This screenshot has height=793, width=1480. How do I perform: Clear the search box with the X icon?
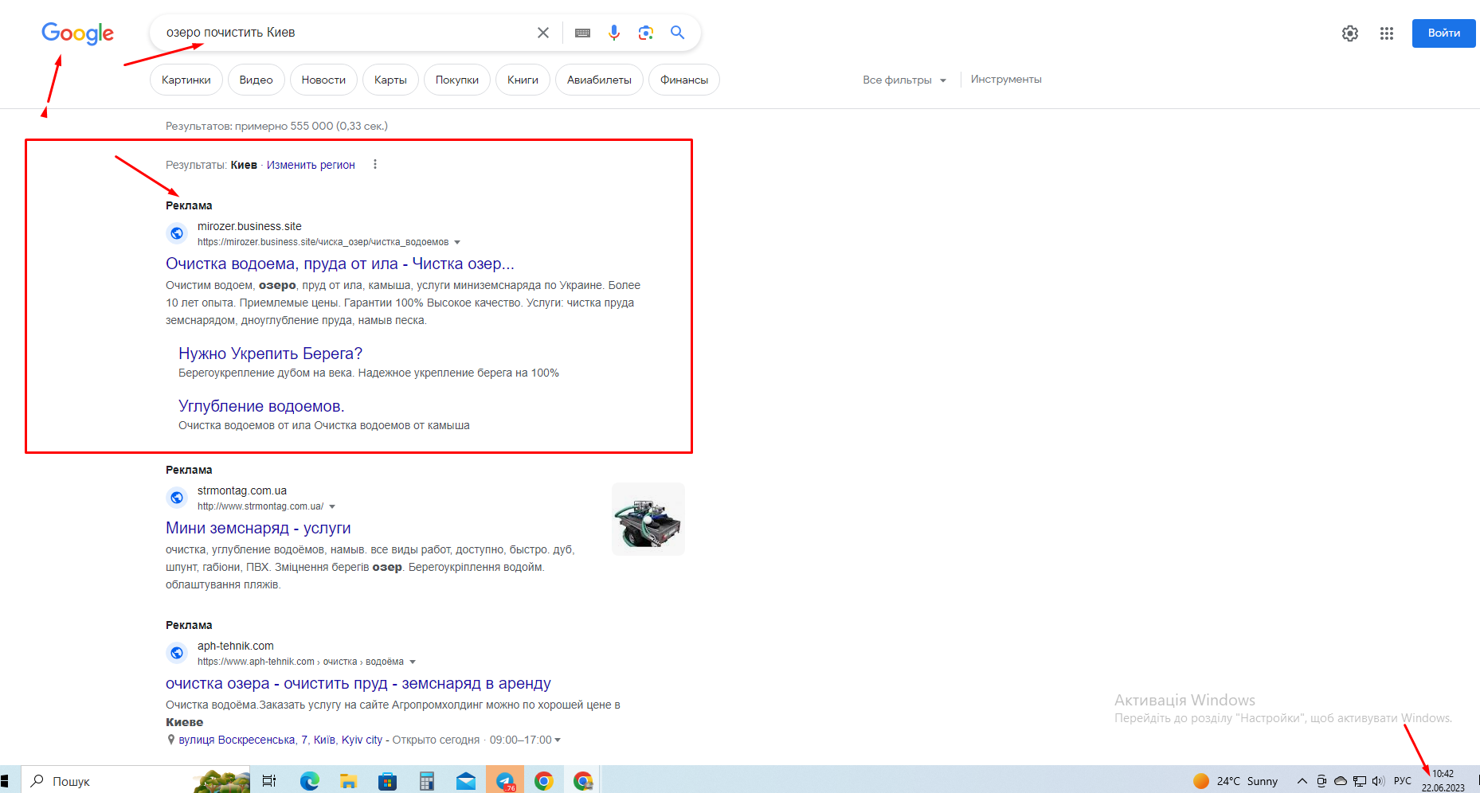[x=543, y=33]
